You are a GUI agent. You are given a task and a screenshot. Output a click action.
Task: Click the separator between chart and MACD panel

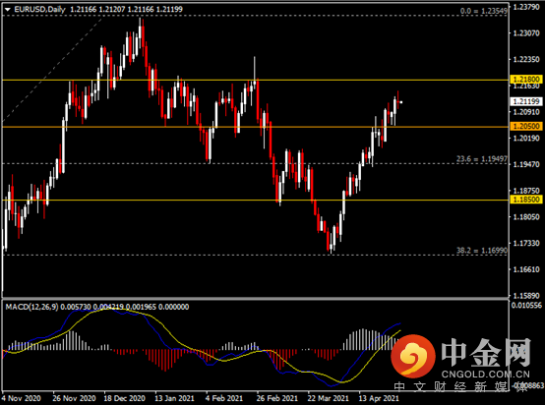click(x=256, y=299)
